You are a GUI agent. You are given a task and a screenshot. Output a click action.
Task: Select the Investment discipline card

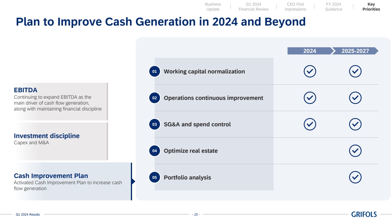tap(61, 141)
